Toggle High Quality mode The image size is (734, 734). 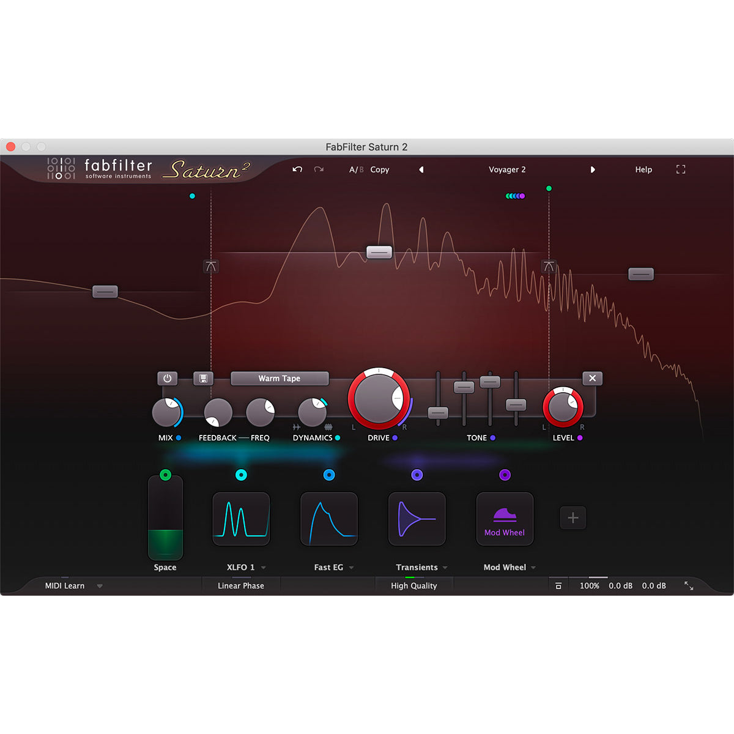414,585
